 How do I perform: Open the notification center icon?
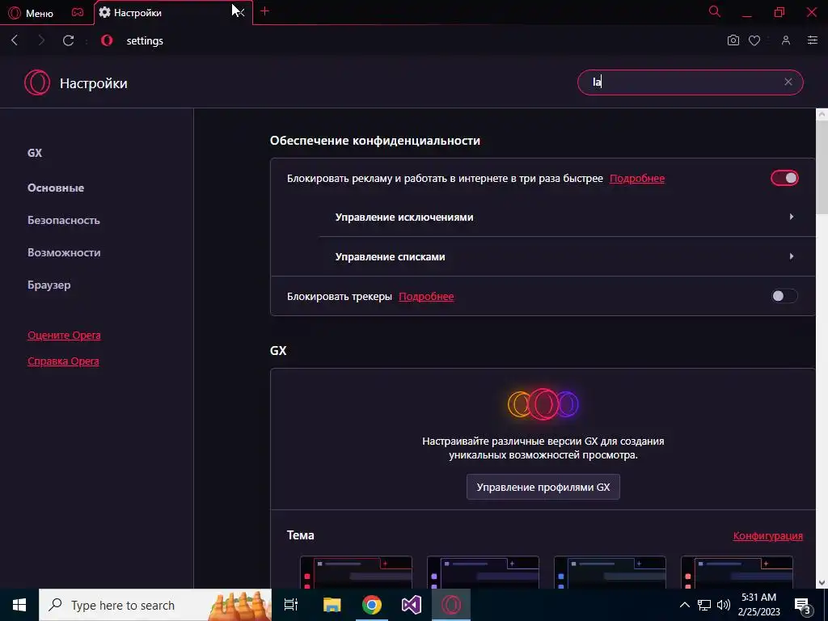tap(803, 606)
